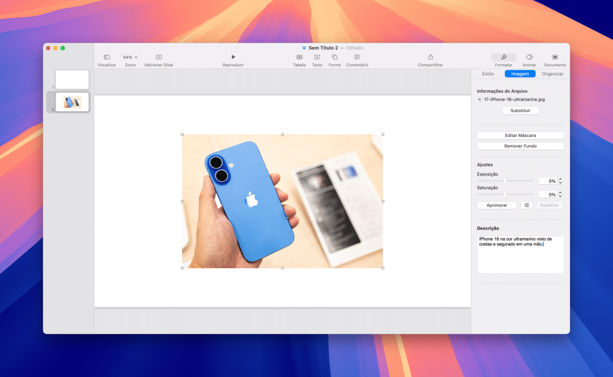This screenshot has height=377, width=613.
Task: Click the Redefinir button
Action: click(550, 206)
